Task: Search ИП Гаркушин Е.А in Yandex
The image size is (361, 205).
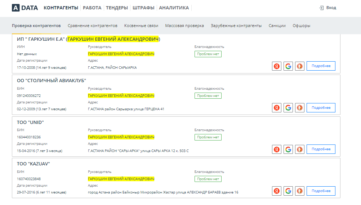Action: [276, 66]
